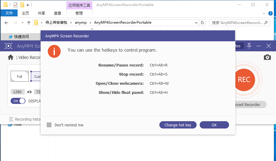Click the Explorer help question mark icon

(271, 13)
